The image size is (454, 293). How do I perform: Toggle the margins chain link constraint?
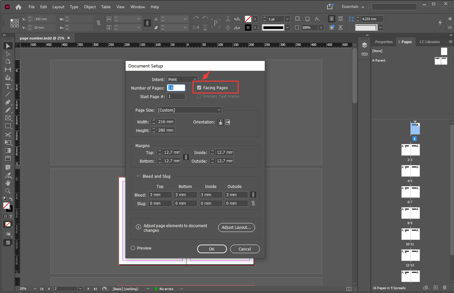coord(186,157)
